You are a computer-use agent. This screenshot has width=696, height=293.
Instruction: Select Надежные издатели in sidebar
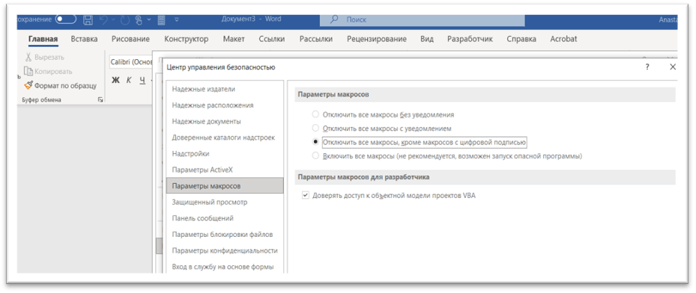coord(225,89)
